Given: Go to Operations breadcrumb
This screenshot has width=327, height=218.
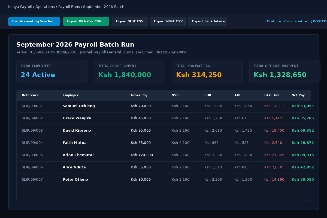Looking at the screenshot, I should click(x=45, y=7).
